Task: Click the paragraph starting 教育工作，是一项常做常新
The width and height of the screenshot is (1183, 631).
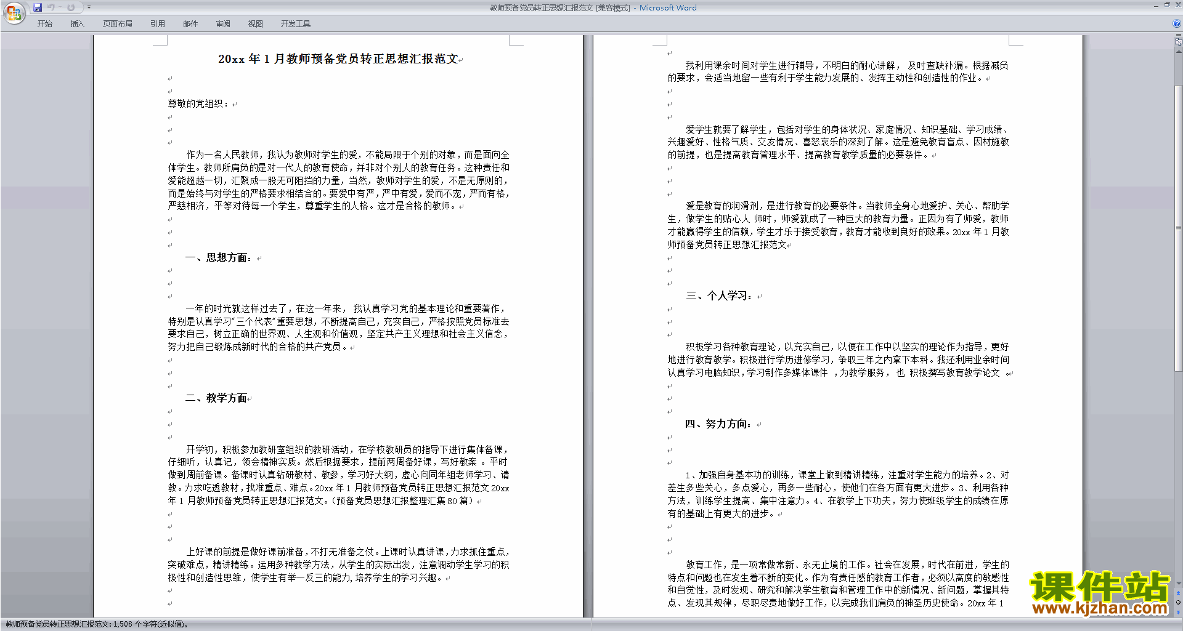Action: [x=838, y=584]
